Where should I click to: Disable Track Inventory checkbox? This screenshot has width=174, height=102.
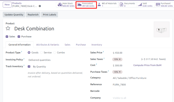29,67
